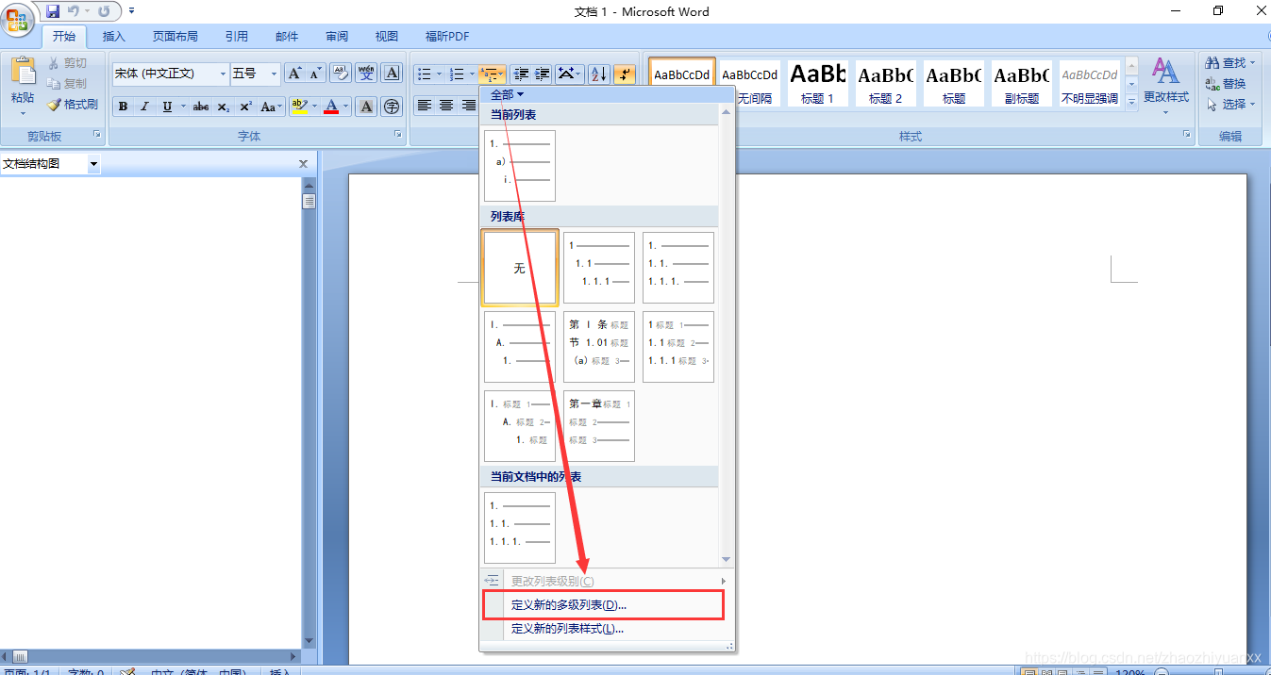This screenshot has width=1271, height=675.
Task: Toggle Superscript formatting
Action: [245, 107]
